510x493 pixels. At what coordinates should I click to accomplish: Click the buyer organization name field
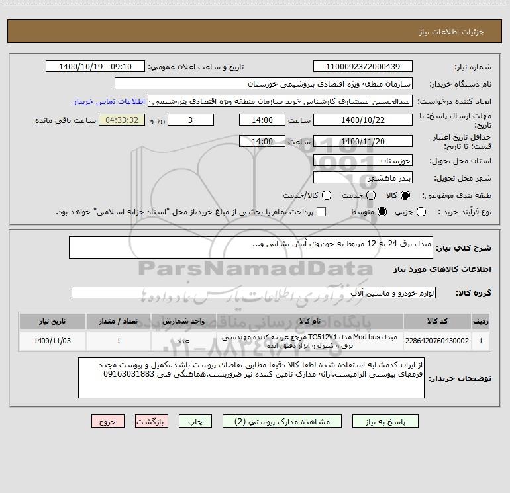click(264, 84)
